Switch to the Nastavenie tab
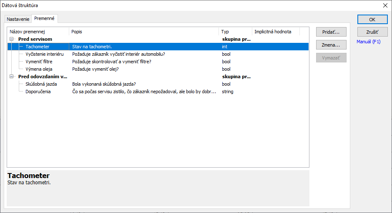392x213 pixels. pos(18,19)
